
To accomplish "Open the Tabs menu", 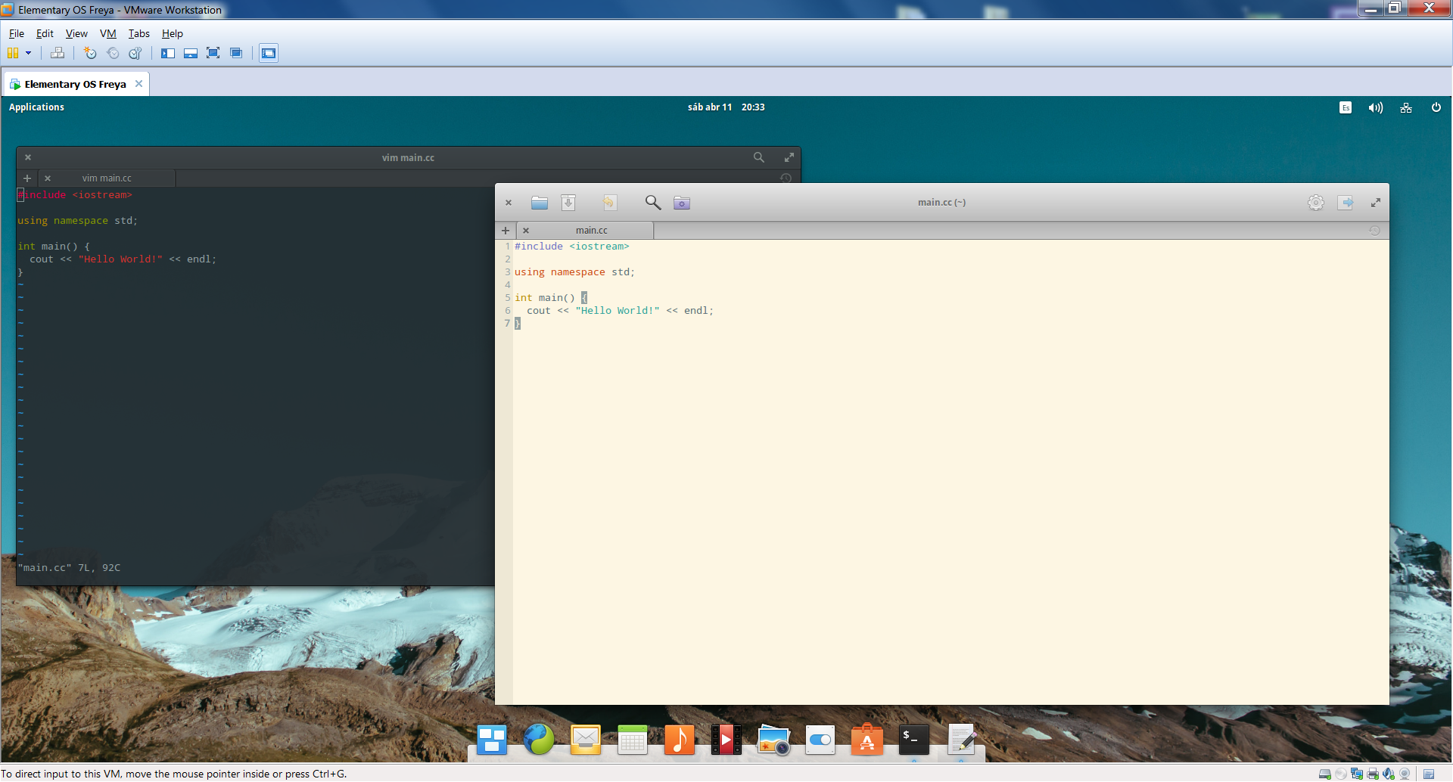I will click(139, 33).
